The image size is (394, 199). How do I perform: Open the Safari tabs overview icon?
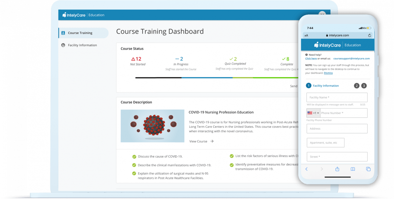click(x=368, y=169)
